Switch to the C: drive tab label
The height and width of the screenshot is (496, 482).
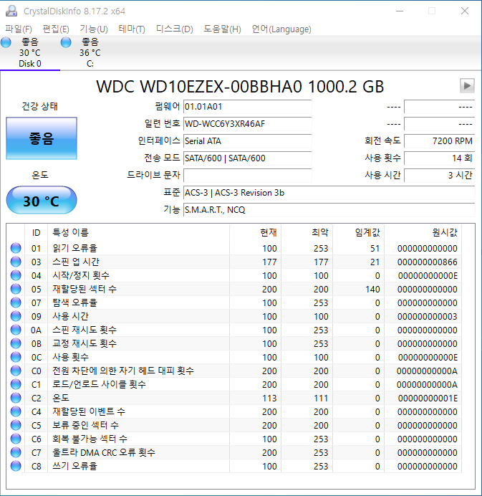[90, 64]
